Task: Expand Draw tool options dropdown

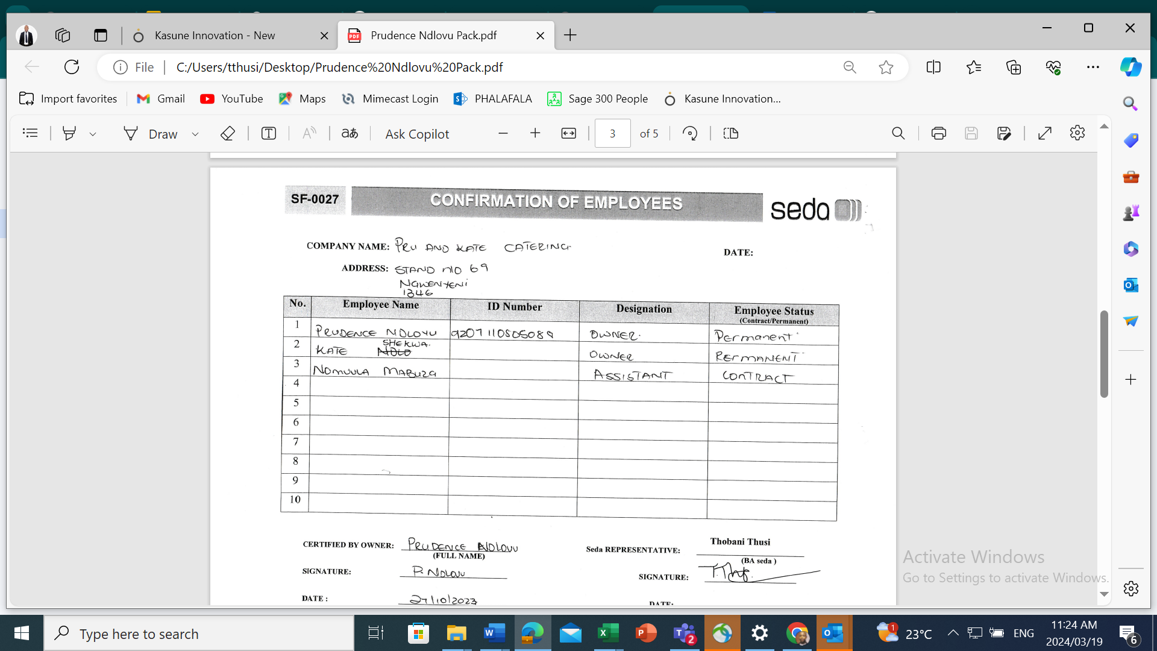Action: pos(195,134)
